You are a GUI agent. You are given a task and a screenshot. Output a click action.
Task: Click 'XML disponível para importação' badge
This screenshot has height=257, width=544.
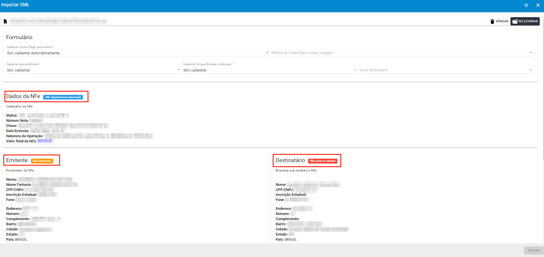[63, 97]
